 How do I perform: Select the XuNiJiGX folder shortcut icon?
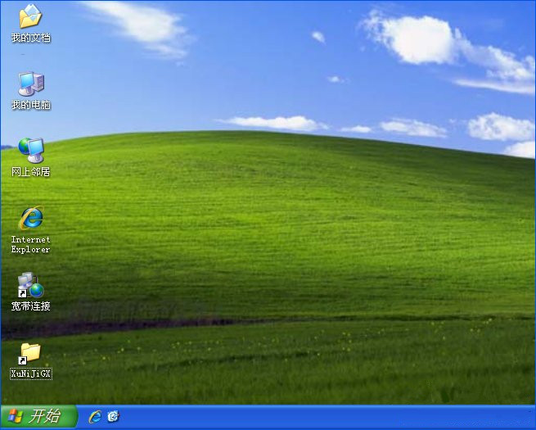[x=30, y=353]
